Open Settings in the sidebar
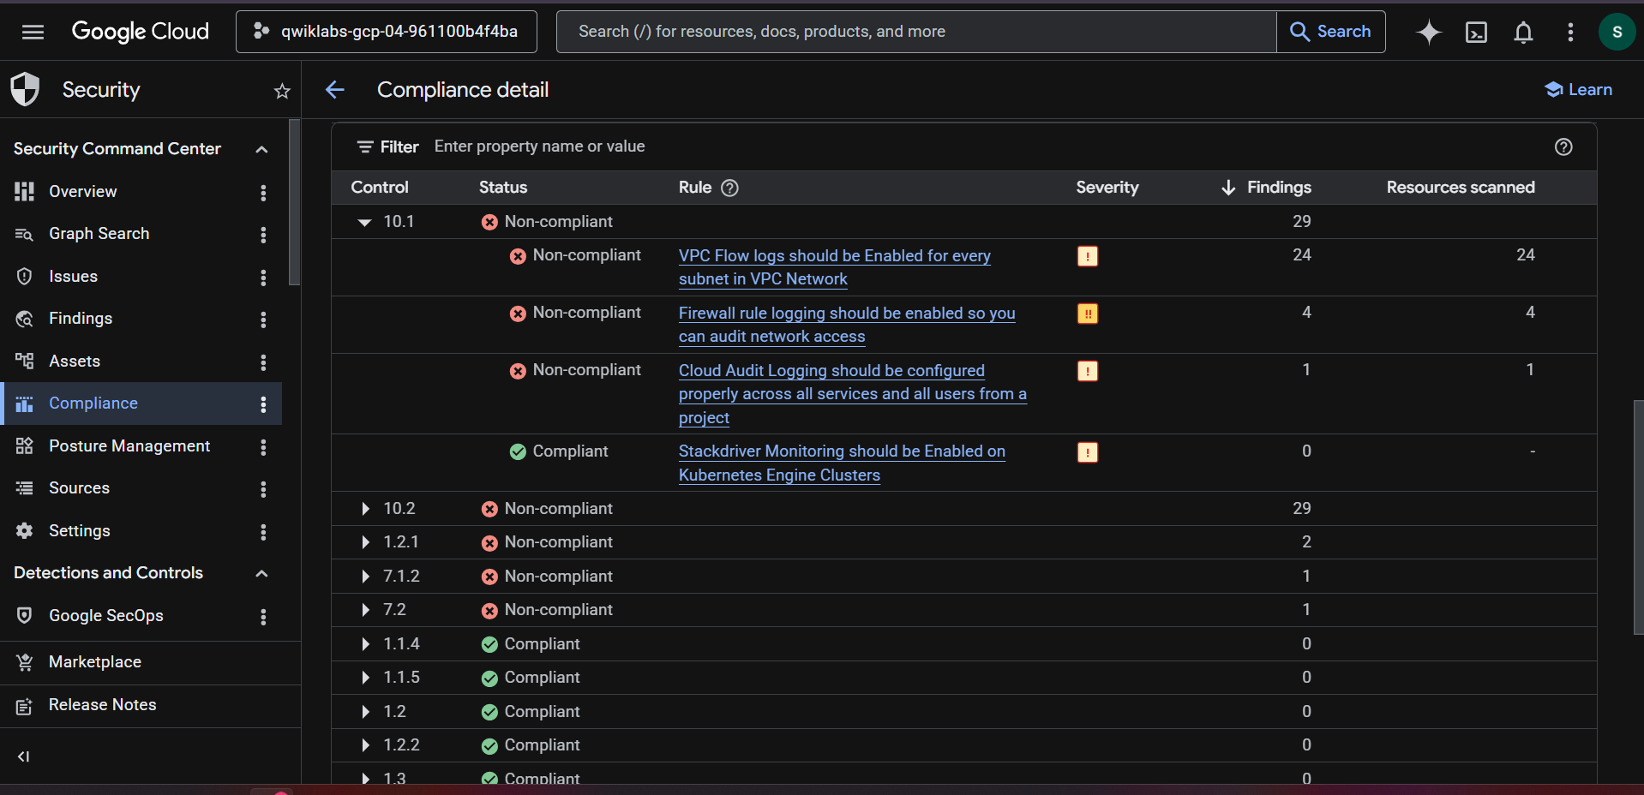 (79, 531)
